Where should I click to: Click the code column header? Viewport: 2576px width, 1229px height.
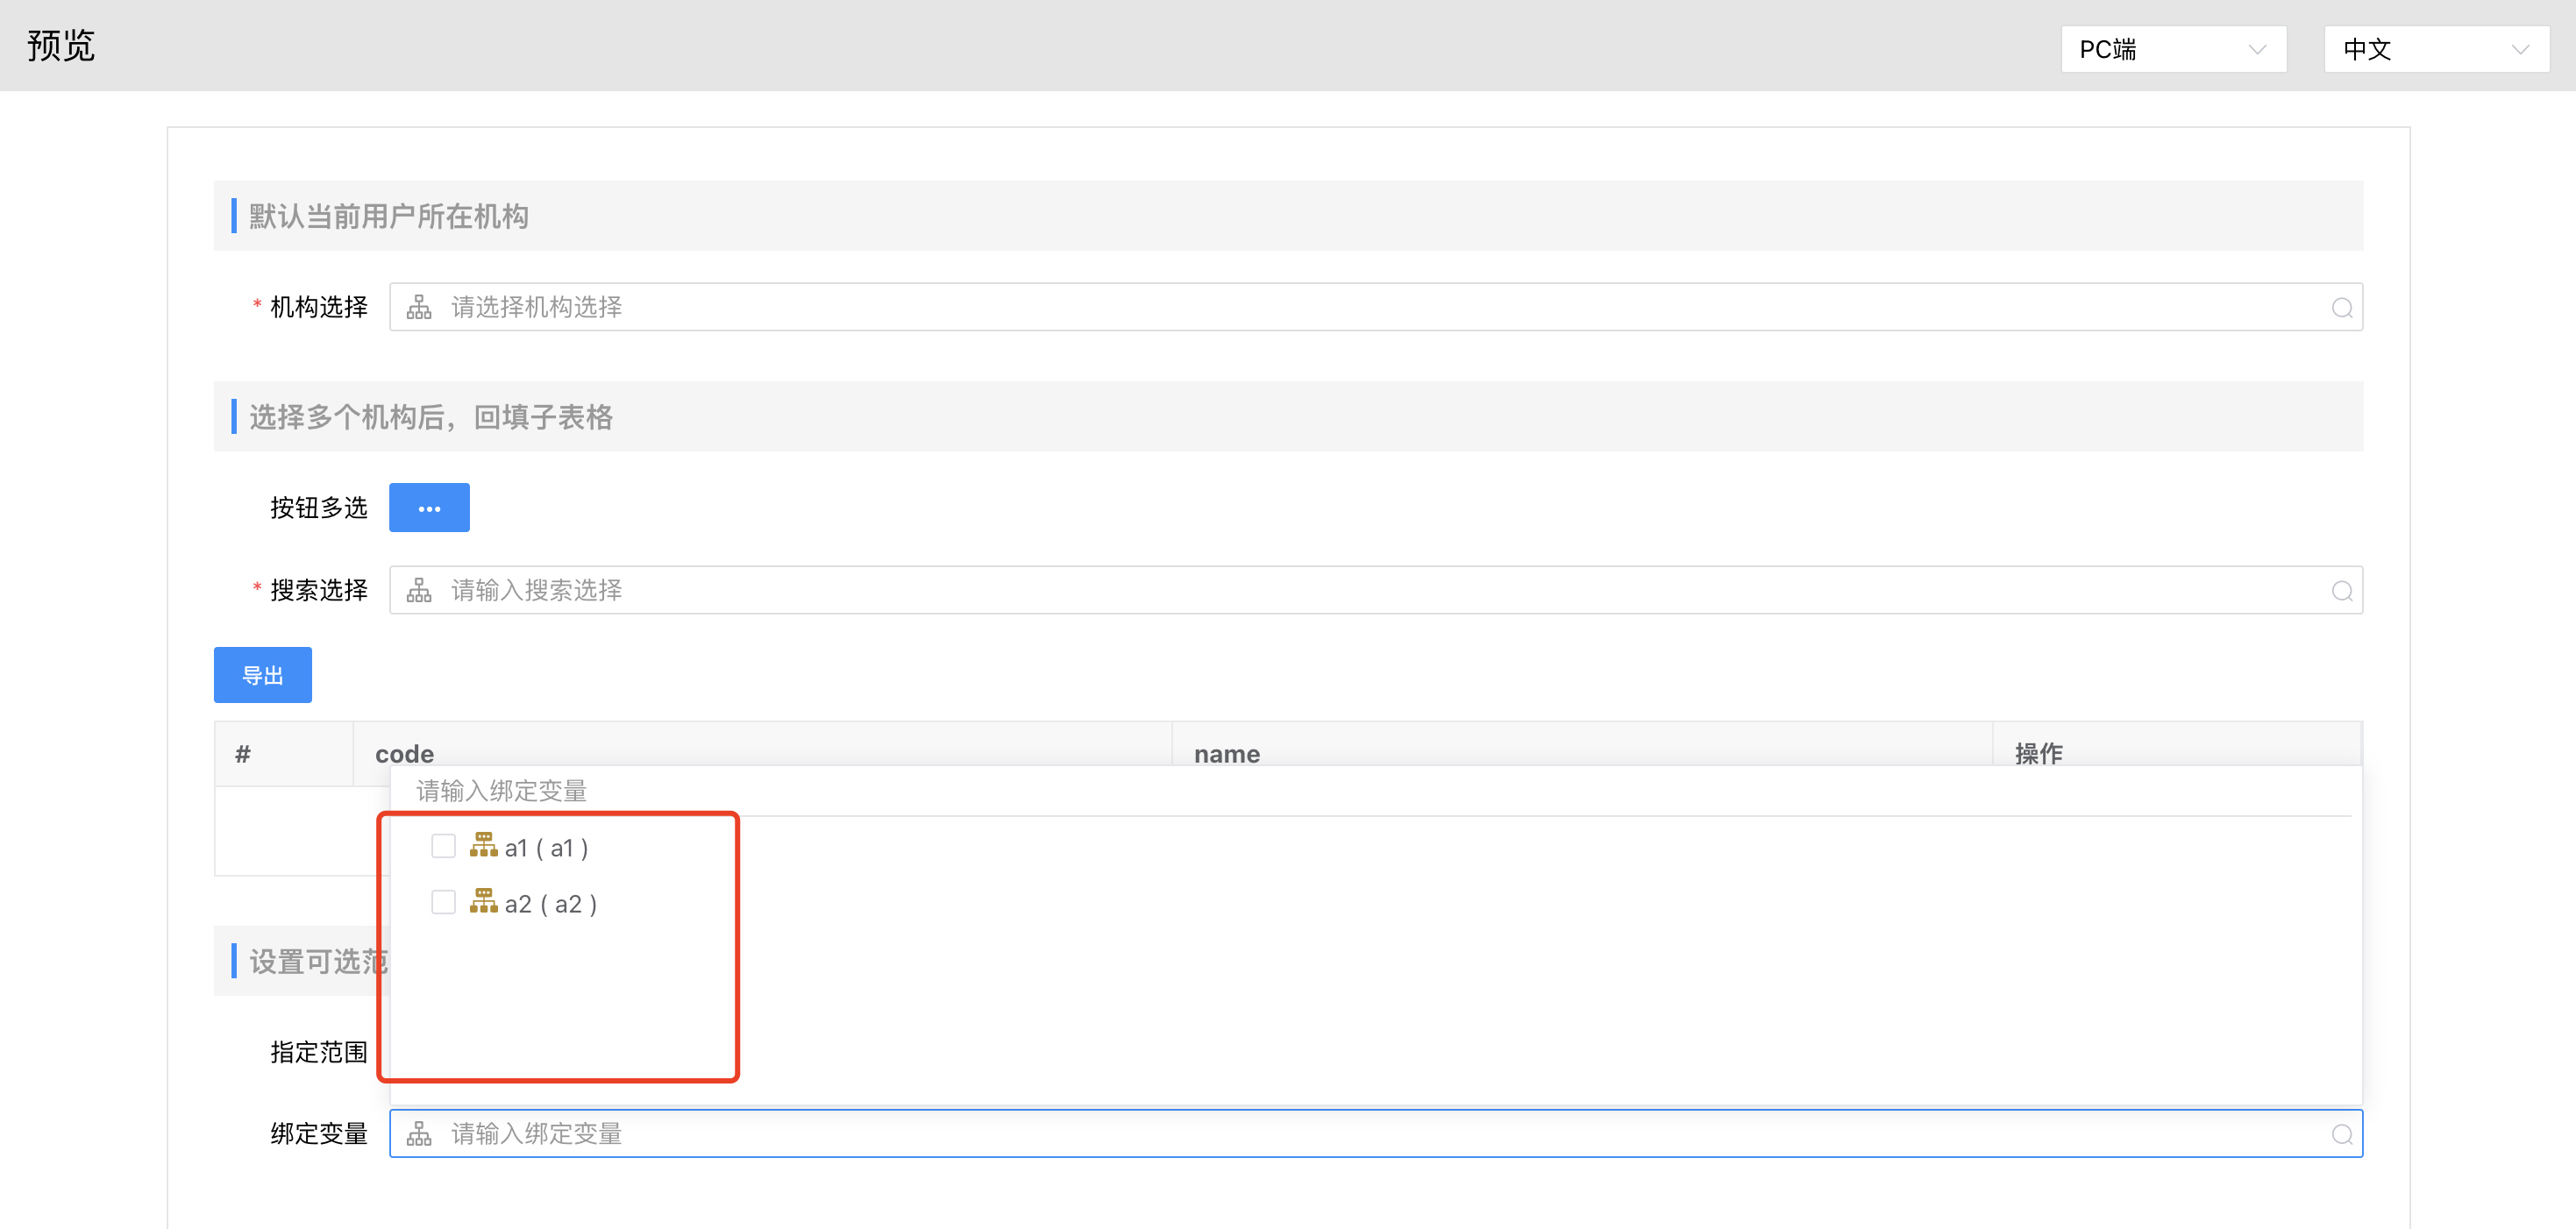click(x=405, y=753)
